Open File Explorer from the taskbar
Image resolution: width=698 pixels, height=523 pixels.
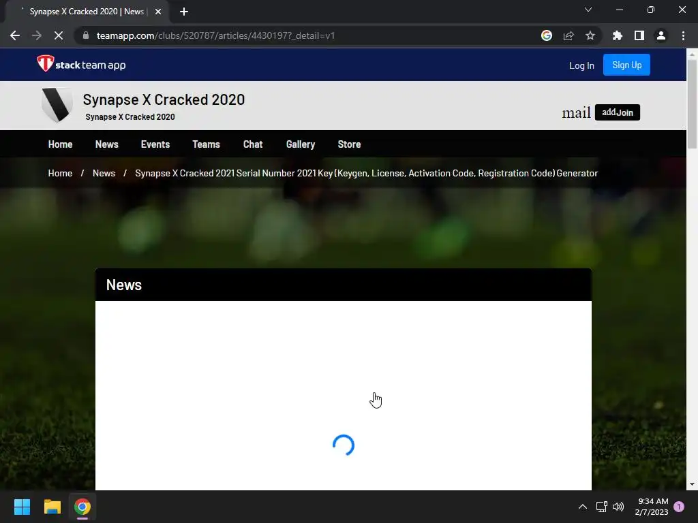[52, 507]
